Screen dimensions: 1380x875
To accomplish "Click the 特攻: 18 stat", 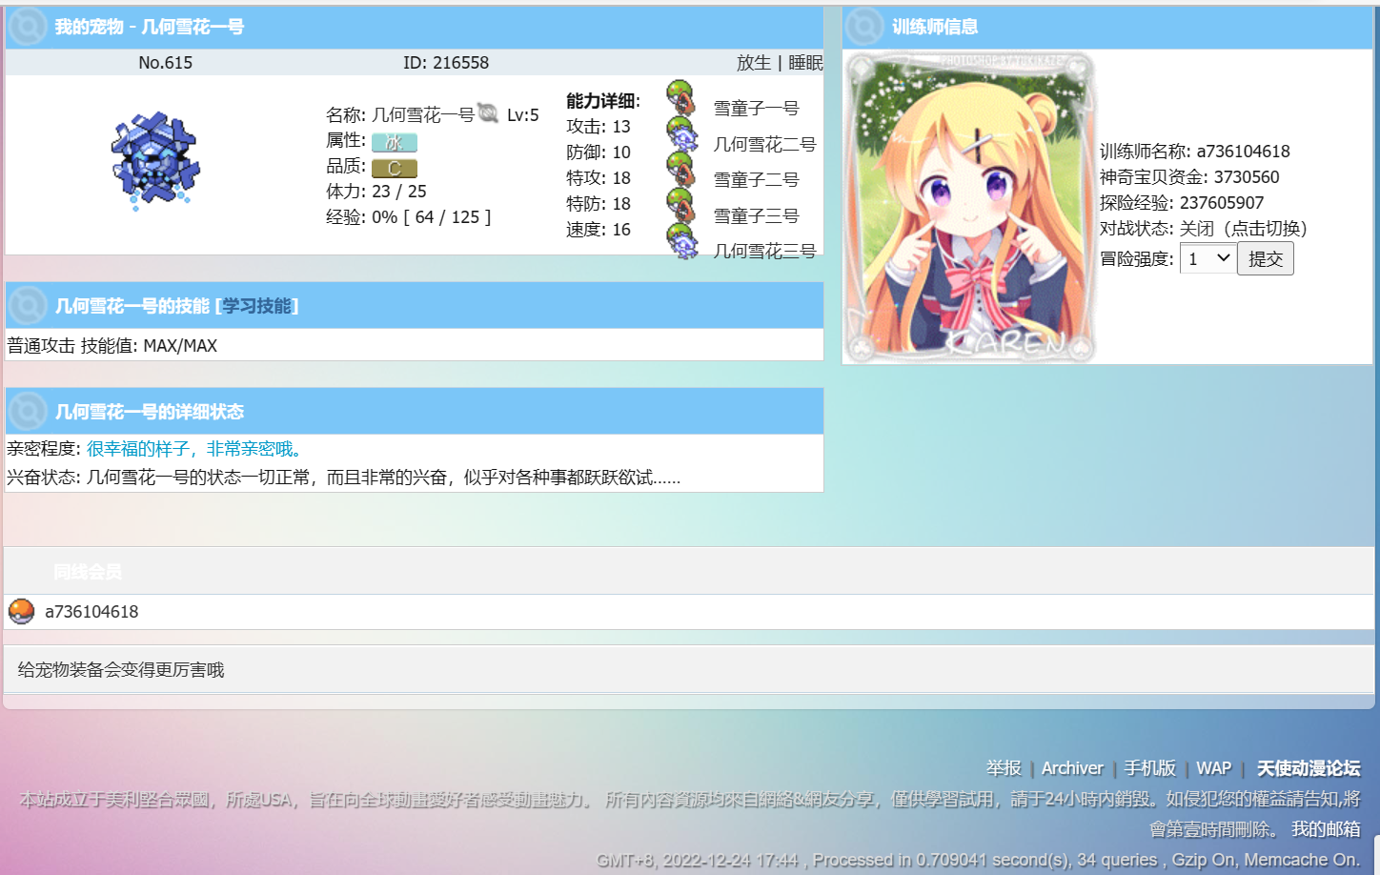I will tap(598, 177).
